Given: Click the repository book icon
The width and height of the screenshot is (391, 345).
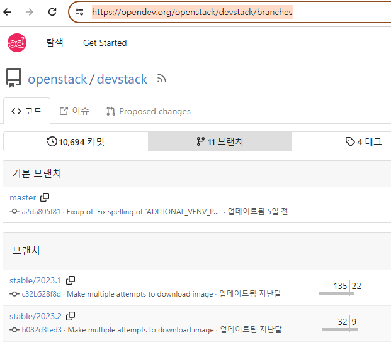Looking at the screenshot, I should pos(13,78).
